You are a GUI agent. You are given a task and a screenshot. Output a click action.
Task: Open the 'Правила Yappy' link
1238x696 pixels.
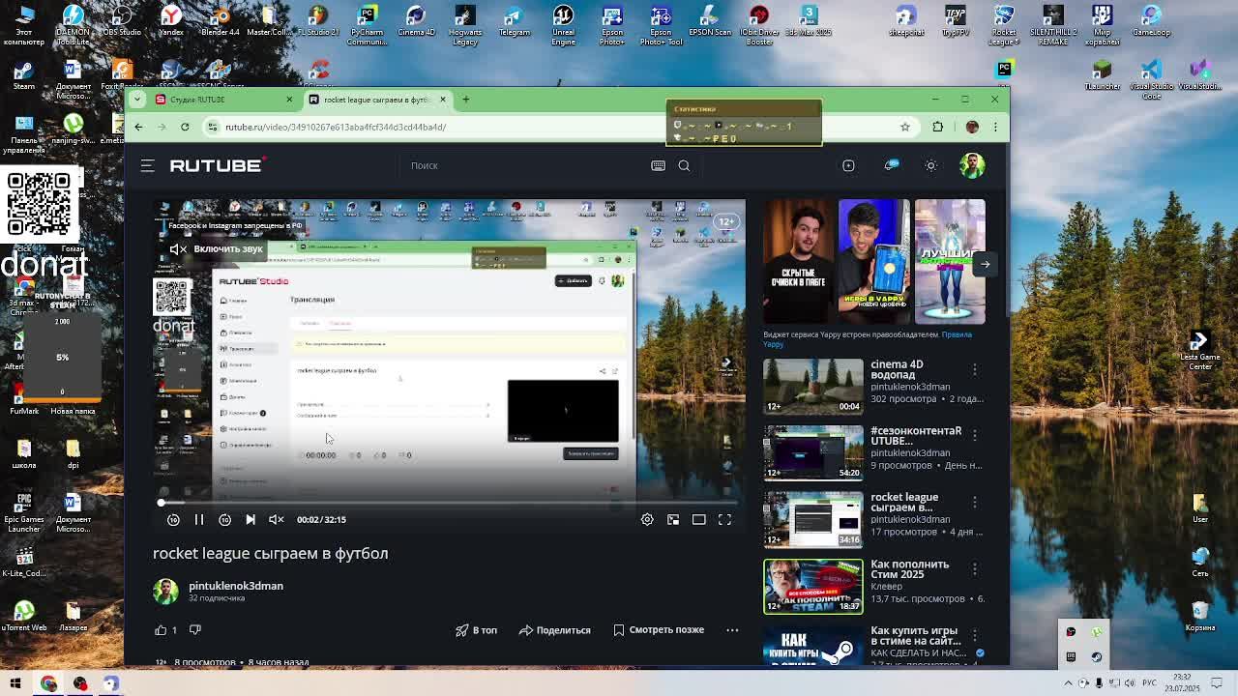click(x=868, y=339)
